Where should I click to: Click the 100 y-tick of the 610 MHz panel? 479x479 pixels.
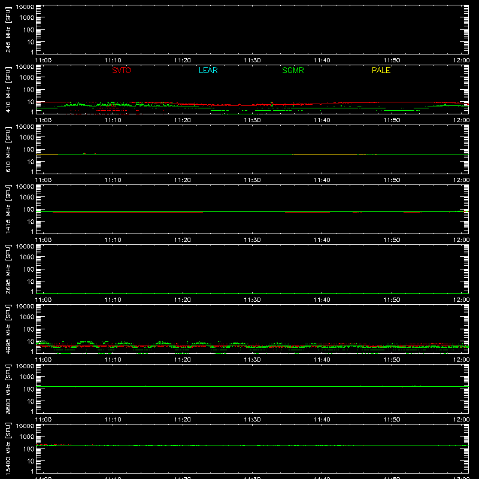pos(29,150)
